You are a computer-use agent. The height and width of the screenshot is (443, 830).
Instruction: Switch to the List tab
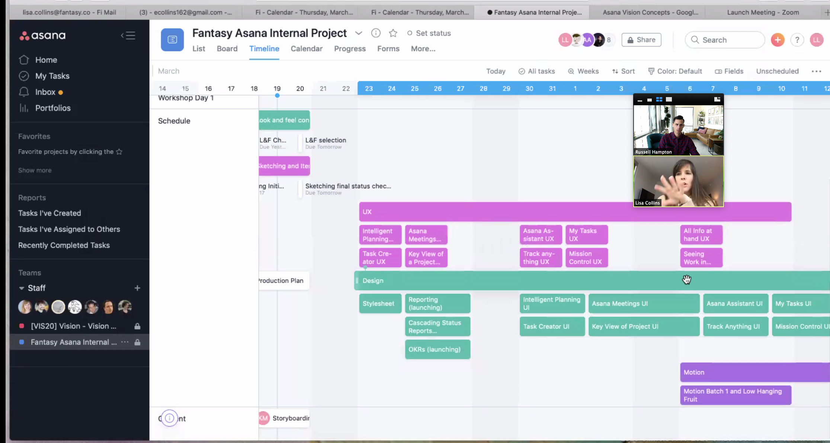tap(199, 48)
